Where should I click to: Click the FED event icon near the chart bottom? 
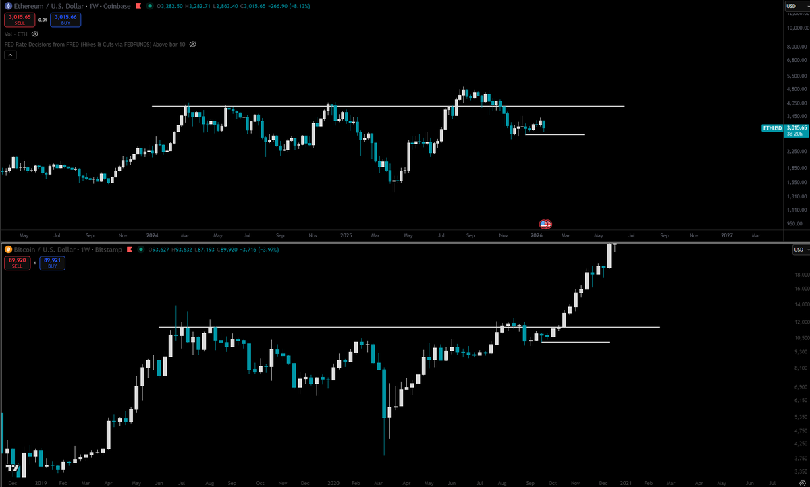(x=544, y=224)
